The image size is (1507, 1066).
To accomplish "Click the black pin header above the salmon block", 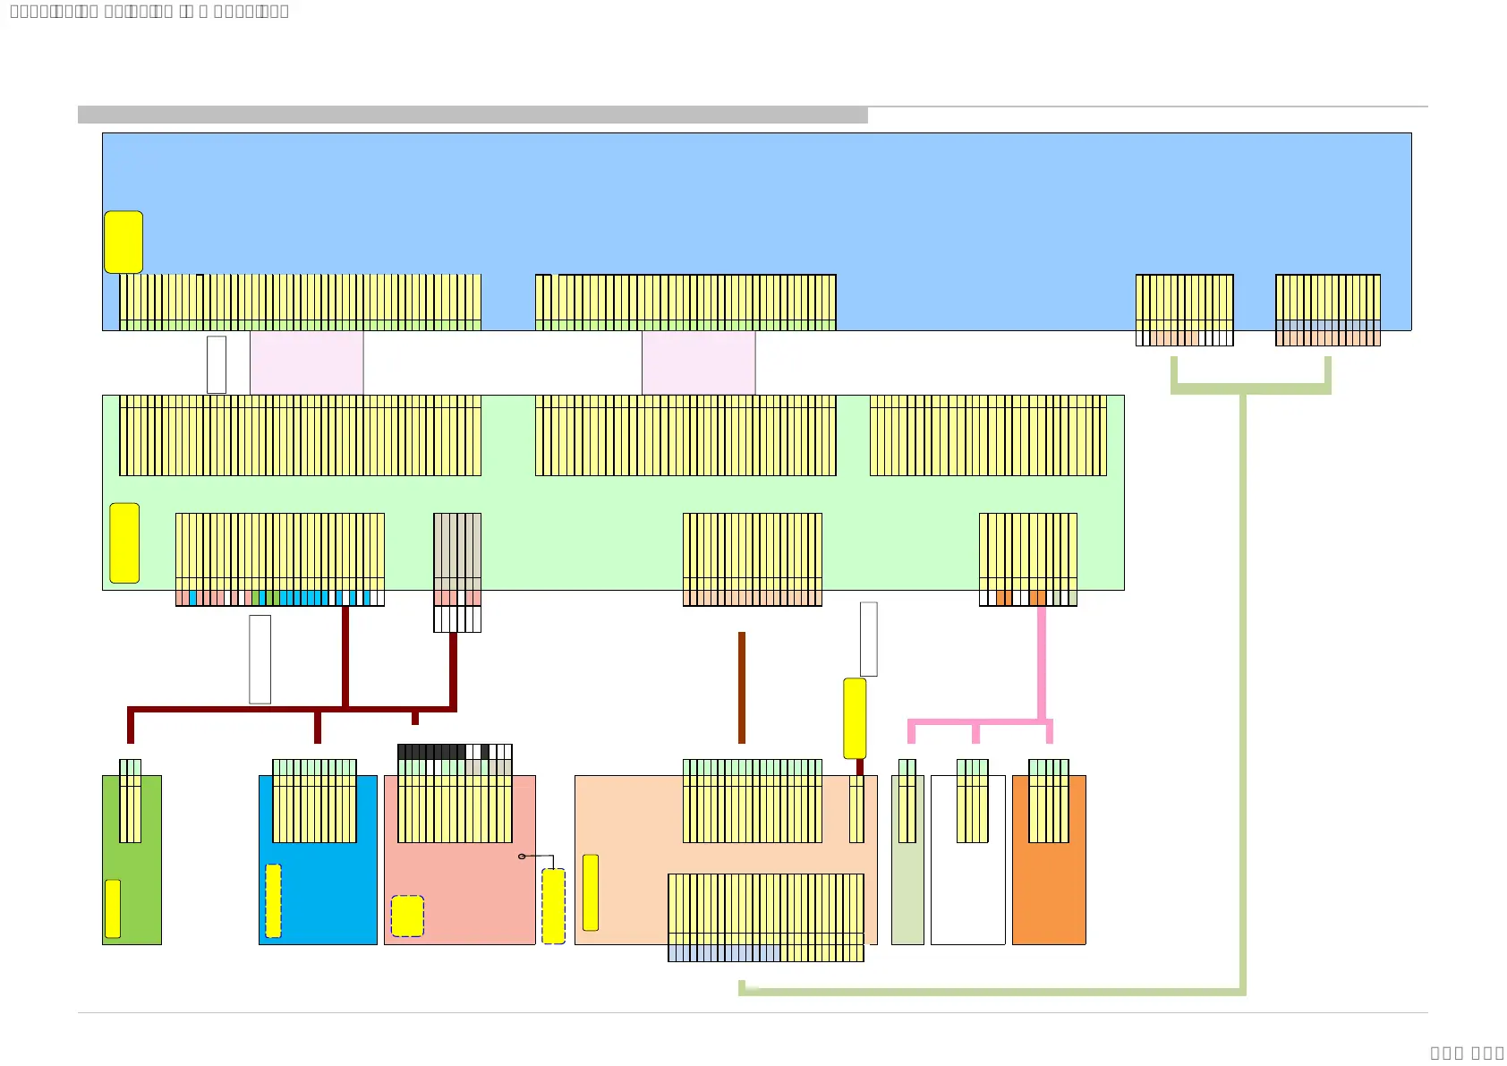I will click(455, 752).
